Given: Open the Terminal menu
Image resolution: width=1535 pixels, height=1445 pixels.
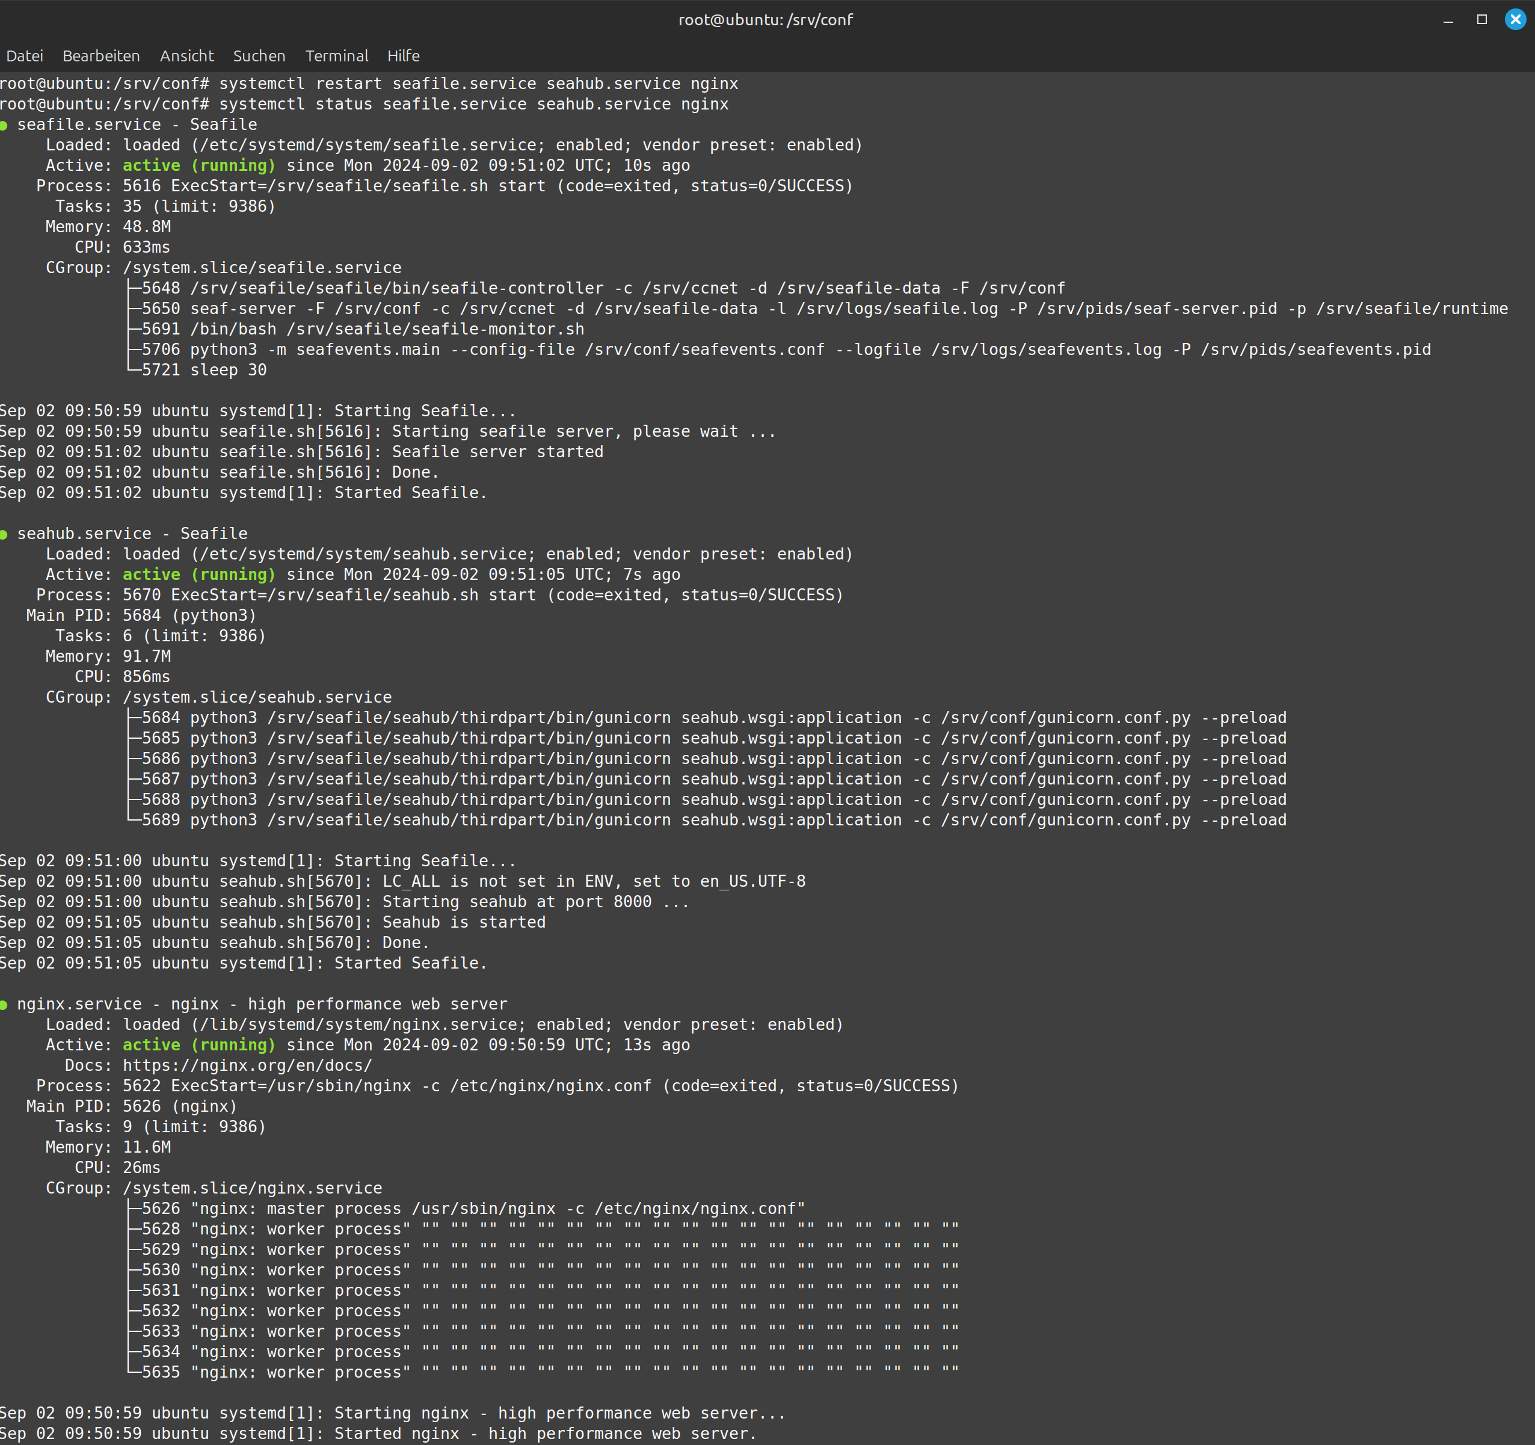Looking at the screenshot, I should [x=337, y=55].
